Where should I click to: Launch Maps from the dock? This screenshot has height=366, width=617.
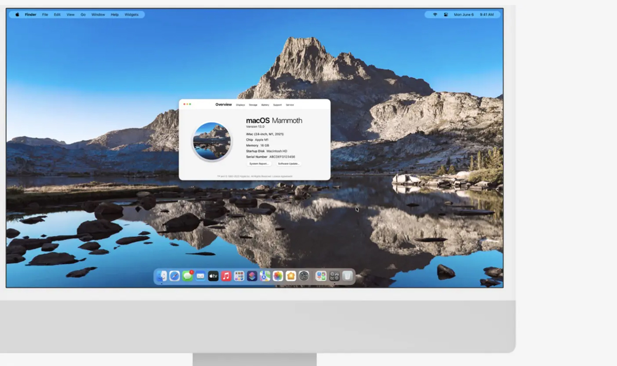(265, 276)
